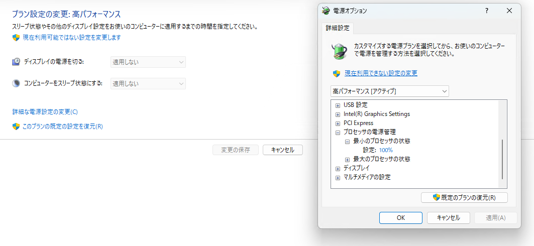Click the 設定: label under 最小のプロセッサの状態
Viewport: 534px width, 246px height.
pos(370,150)
